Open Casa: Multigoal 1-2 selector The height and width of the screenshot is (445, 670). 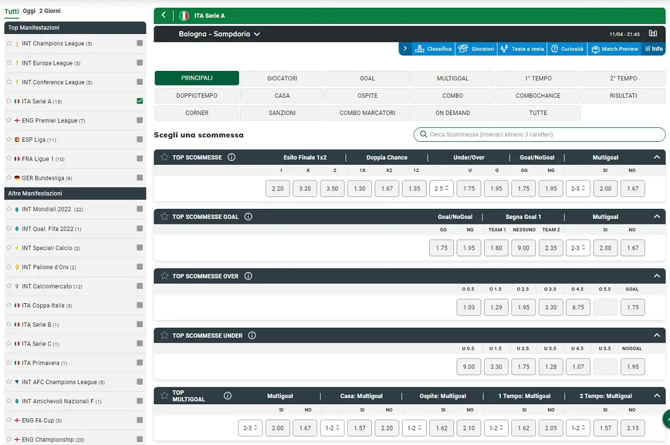coord(332,428)
